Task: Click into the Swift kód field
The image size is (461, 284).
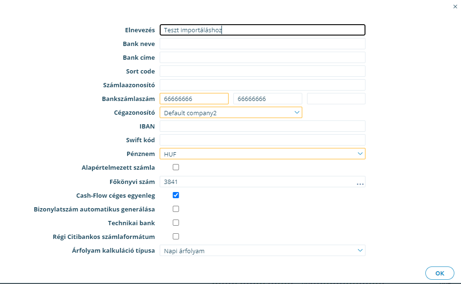Action: coord(262,140)
